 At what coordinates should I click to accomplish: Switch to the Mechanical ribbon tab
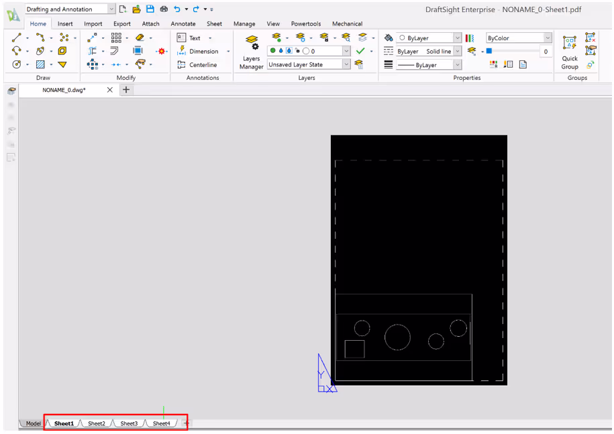point(348,23)
